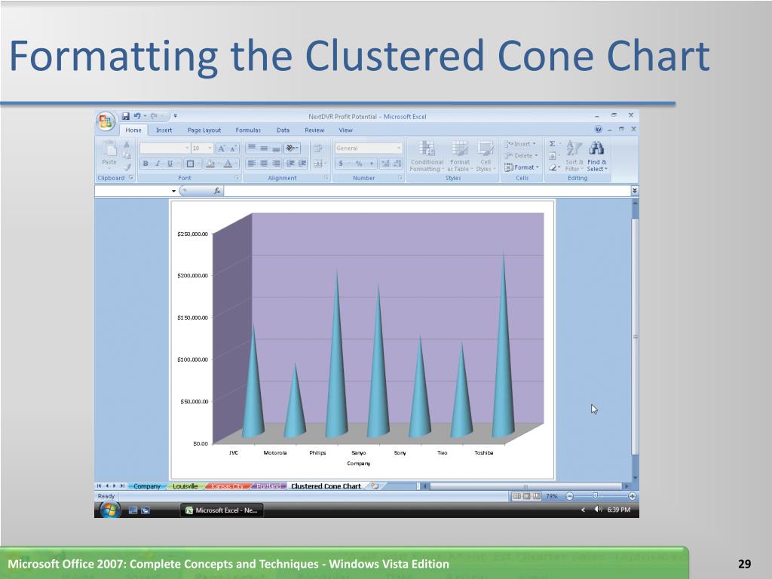Click the AutoSum sigma icon
Viewport: 772px width, 579px height.
[x=553, y=144]
